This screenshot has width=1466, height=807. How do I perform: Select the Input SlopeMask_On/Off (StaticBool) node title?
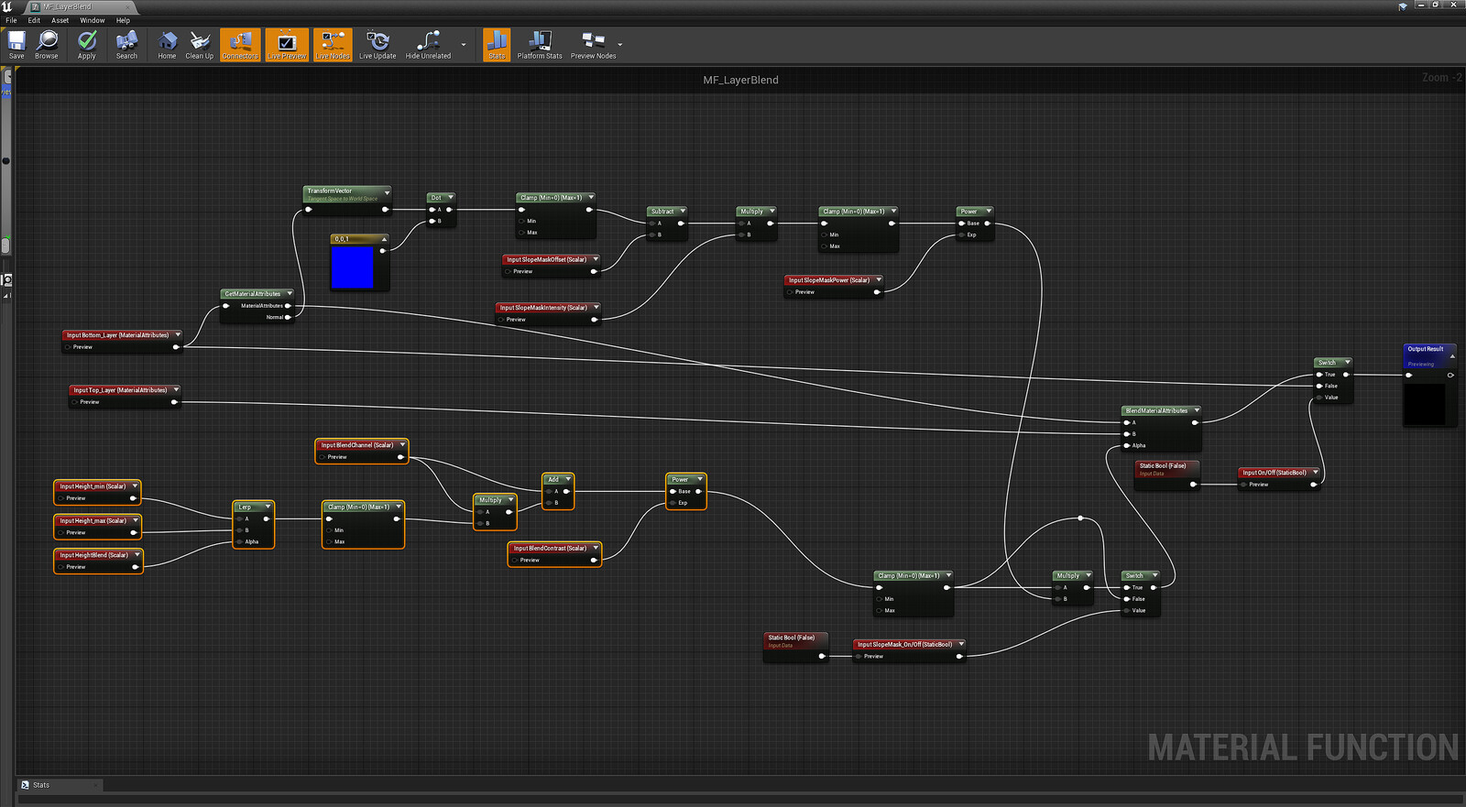(904, 644)
